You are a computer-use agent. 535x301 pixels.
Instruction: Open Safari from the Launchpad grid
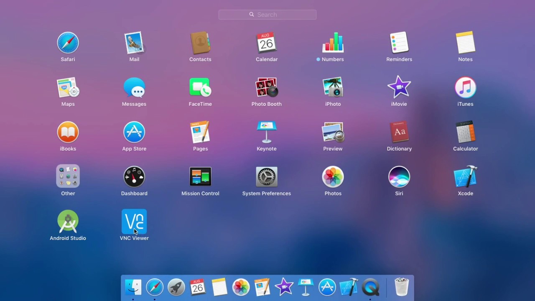click(68, 43)
